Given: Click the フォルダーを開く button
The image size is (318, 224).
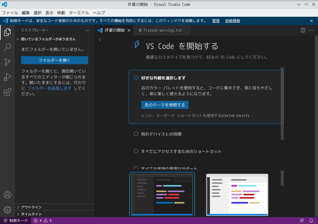Looking at the screenshot, I should pyautogui.click(x=55, y=60).
